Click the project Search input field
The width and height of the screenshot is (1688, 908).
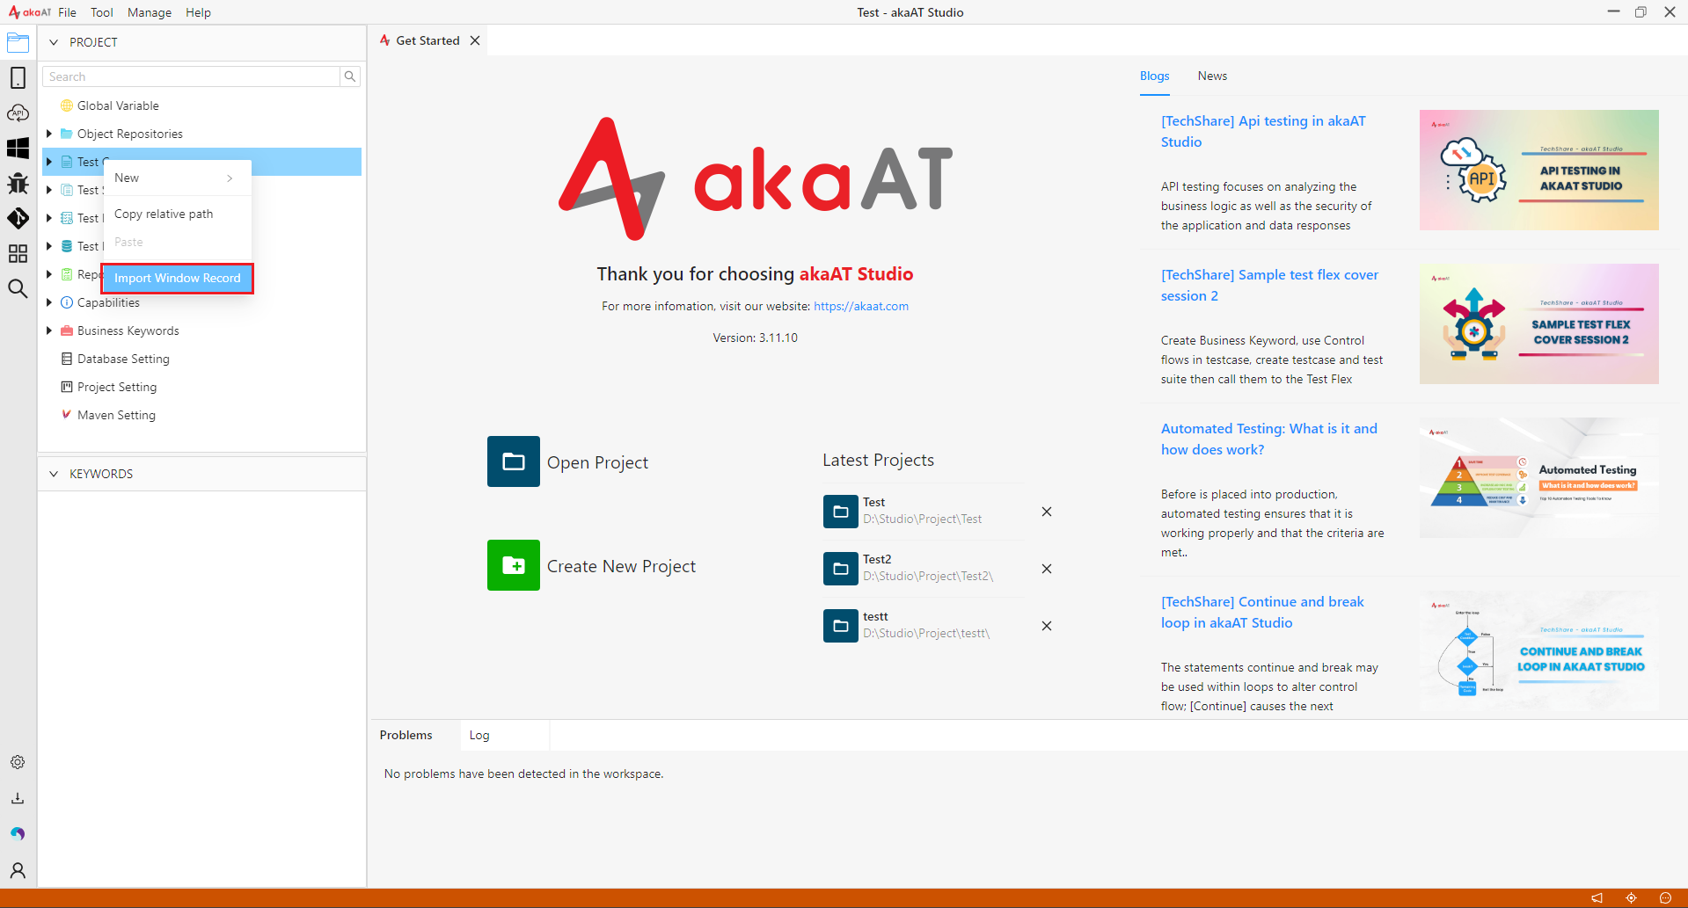coord(192,76)
